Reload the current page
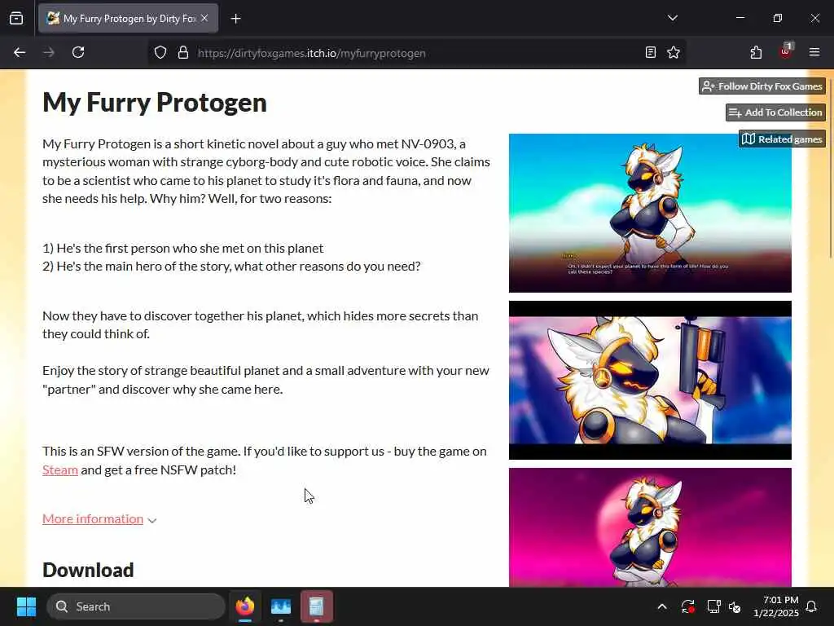 click(78, 52)
